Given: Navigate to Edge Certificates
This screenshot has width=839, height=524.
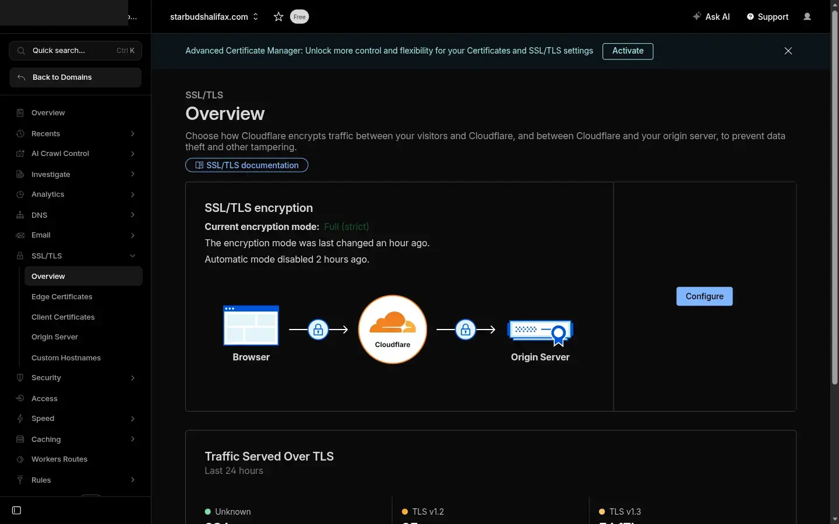Looking at the screenshot, I should click(62, 296).
